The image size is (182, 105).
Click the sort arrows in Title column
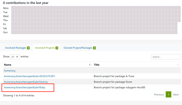(x=178, y=65)
